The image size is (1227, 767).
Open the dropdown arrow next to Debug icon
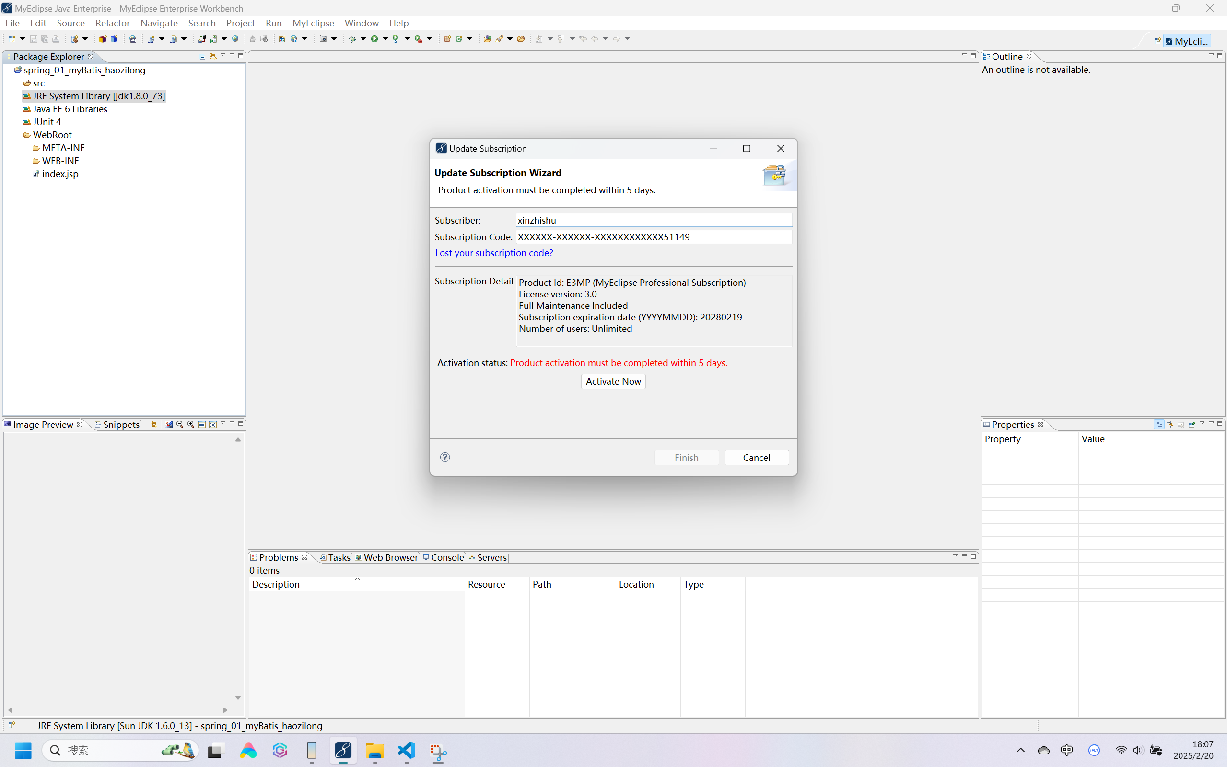pos(363,39)
